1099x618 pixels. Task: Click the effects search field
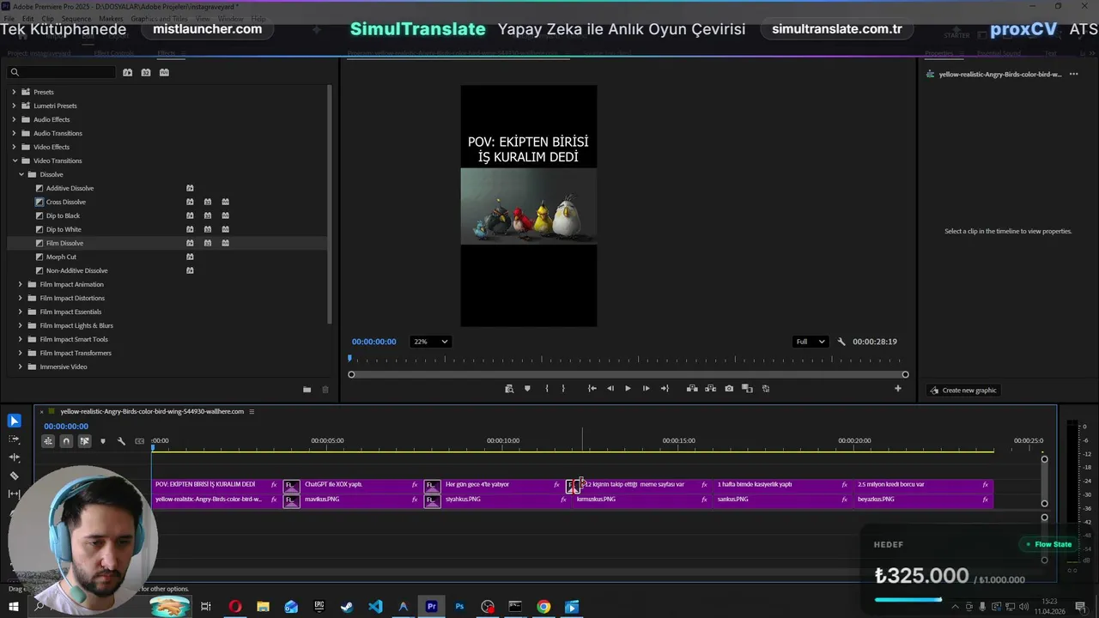pyautogui.click(x=62, y=72)
